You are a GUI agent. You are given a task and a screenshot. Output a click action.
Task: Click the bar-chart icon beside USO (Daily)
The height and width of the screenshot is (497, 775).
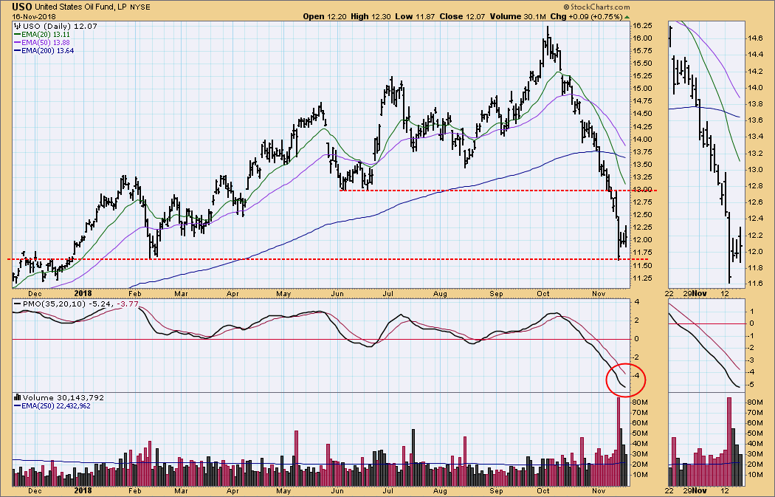coord(17,26)
